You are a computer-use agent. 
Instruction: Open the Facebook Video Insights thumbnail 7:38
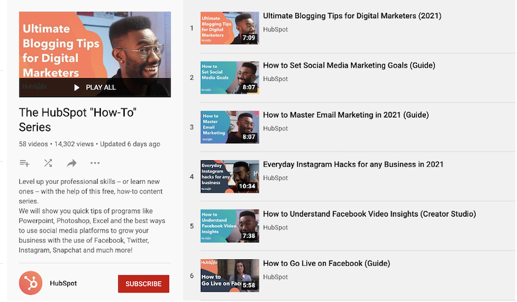click(230, 226)
